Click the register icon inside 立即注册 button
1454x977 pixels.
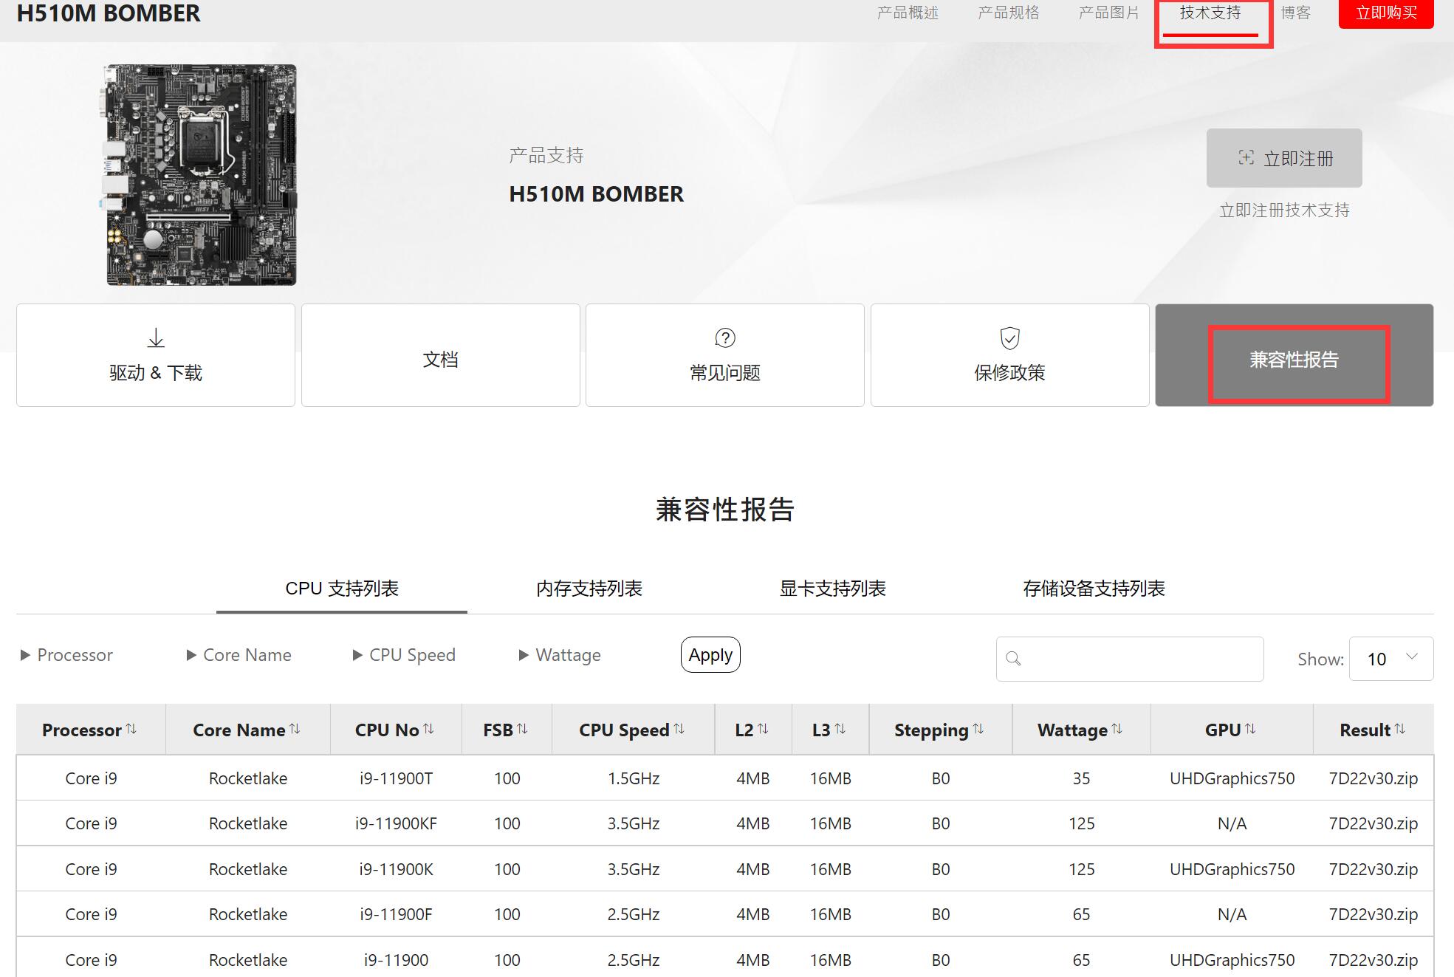point(1248,157)
